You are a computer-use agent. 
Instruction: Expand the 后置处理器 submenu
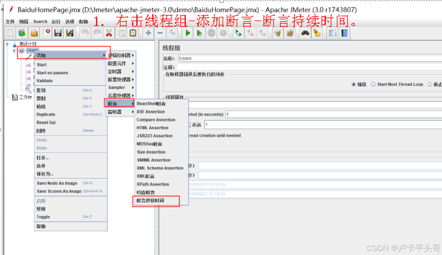pyautogui.click(x=121, y=95)
